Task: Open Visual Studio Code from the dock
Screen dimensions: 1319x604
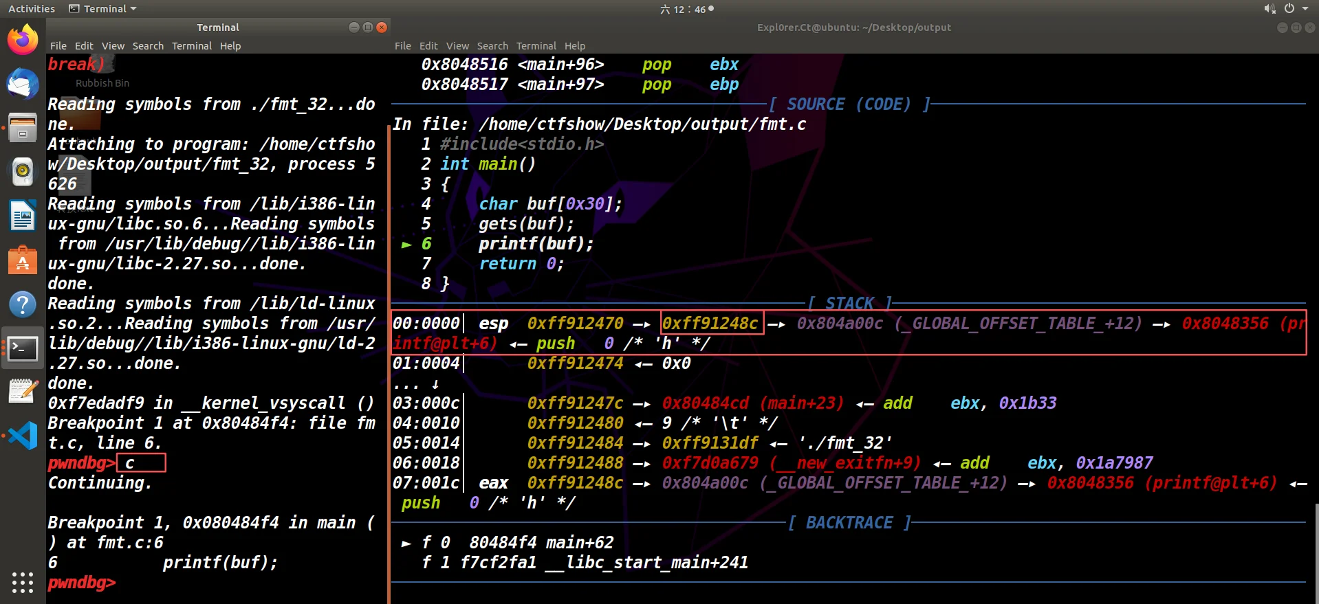Action: [x=23, y=436]
